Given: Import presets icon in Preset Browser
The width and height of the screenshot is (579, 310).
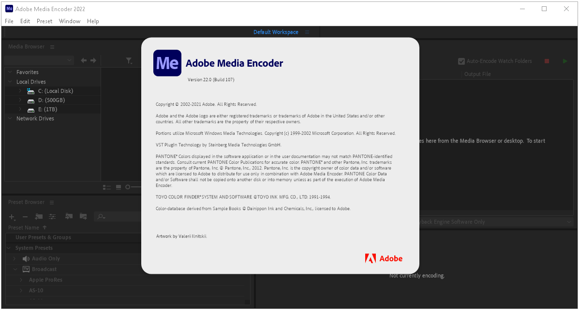Looking at the screenshot, I should pyautogui.click(x=69, y=216).
